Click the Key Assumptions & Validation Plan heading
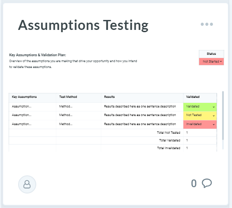This screenshot has width=232, height=208. tap(38, 55)
